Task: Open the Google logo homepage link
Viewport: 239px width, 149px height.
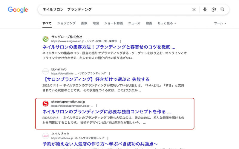Action: [18, 10]
